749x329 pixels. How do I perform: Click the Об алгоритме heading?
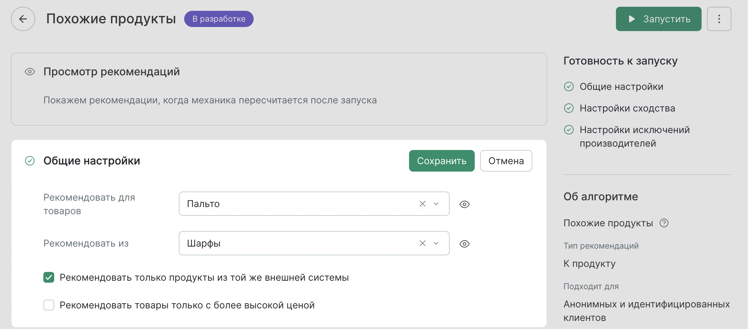click(x=600, y=197)
